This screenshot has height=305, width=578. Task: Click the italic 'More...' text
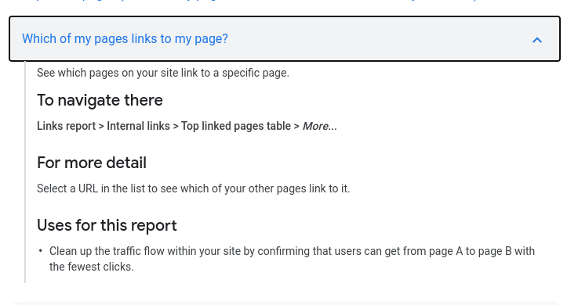pyautogui.click(x=320, y=126)
